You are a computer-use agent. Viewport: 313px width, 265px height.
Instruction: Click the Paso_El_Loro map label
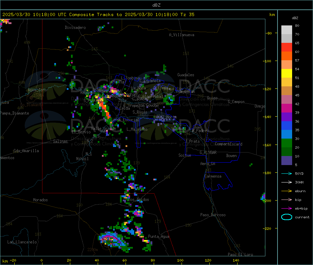(241, 255)
